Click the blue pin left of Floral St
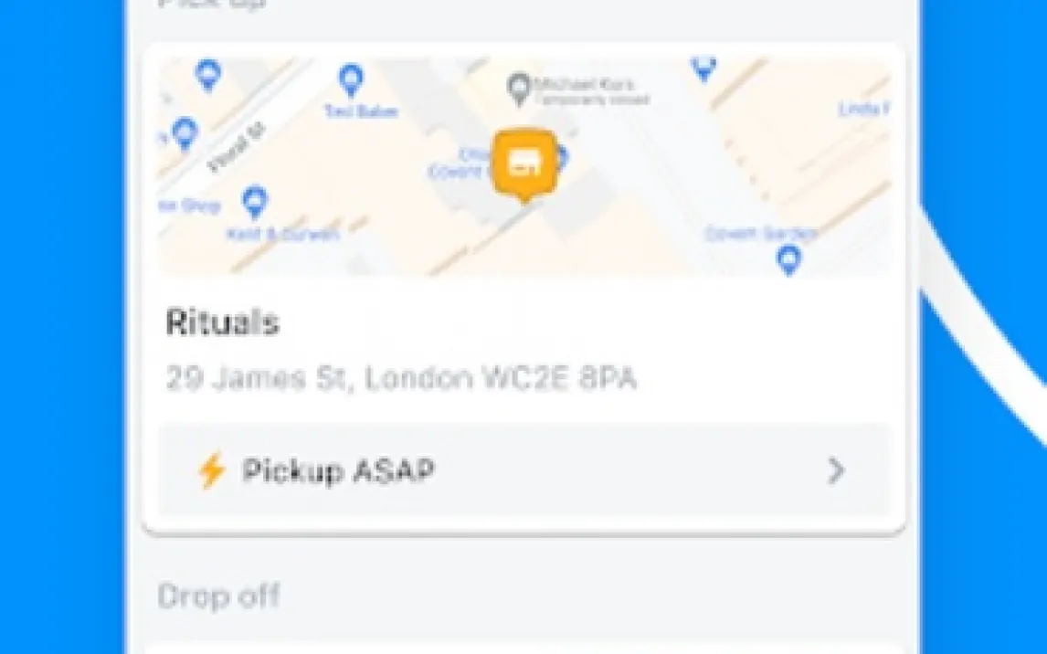Viewport: 1047px width, 654px height. tap(185, 133)
